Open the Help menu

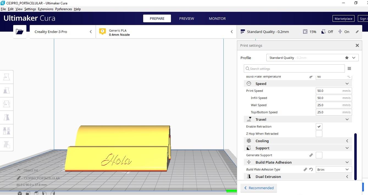click(77, 9)
